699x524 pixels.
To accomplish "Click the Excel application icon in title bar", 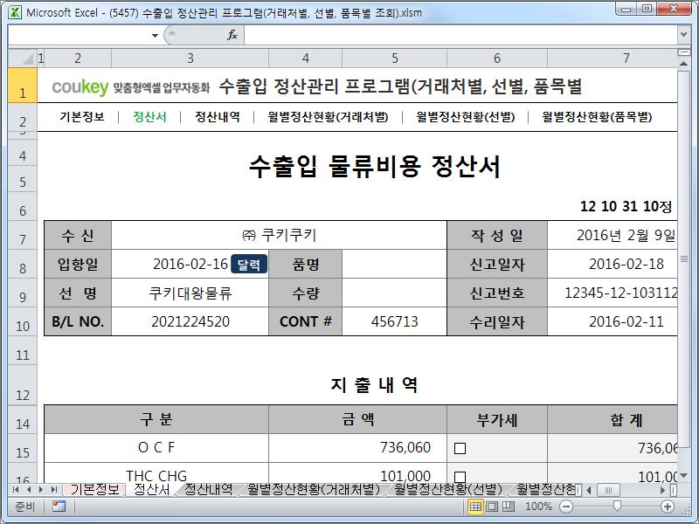I will tap(15, 12).
